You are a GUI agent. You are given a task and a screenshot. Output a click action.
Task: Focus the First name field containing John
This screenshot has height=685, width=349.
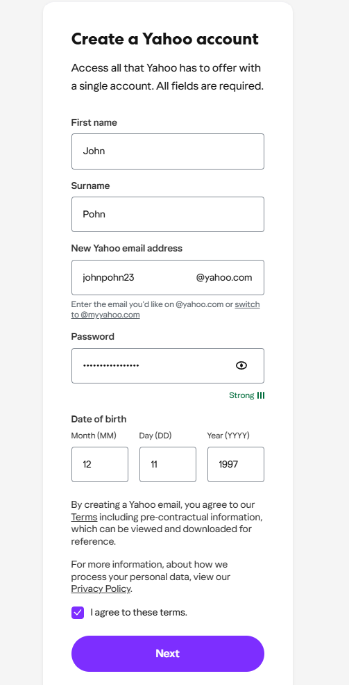[x=168, y=151]
